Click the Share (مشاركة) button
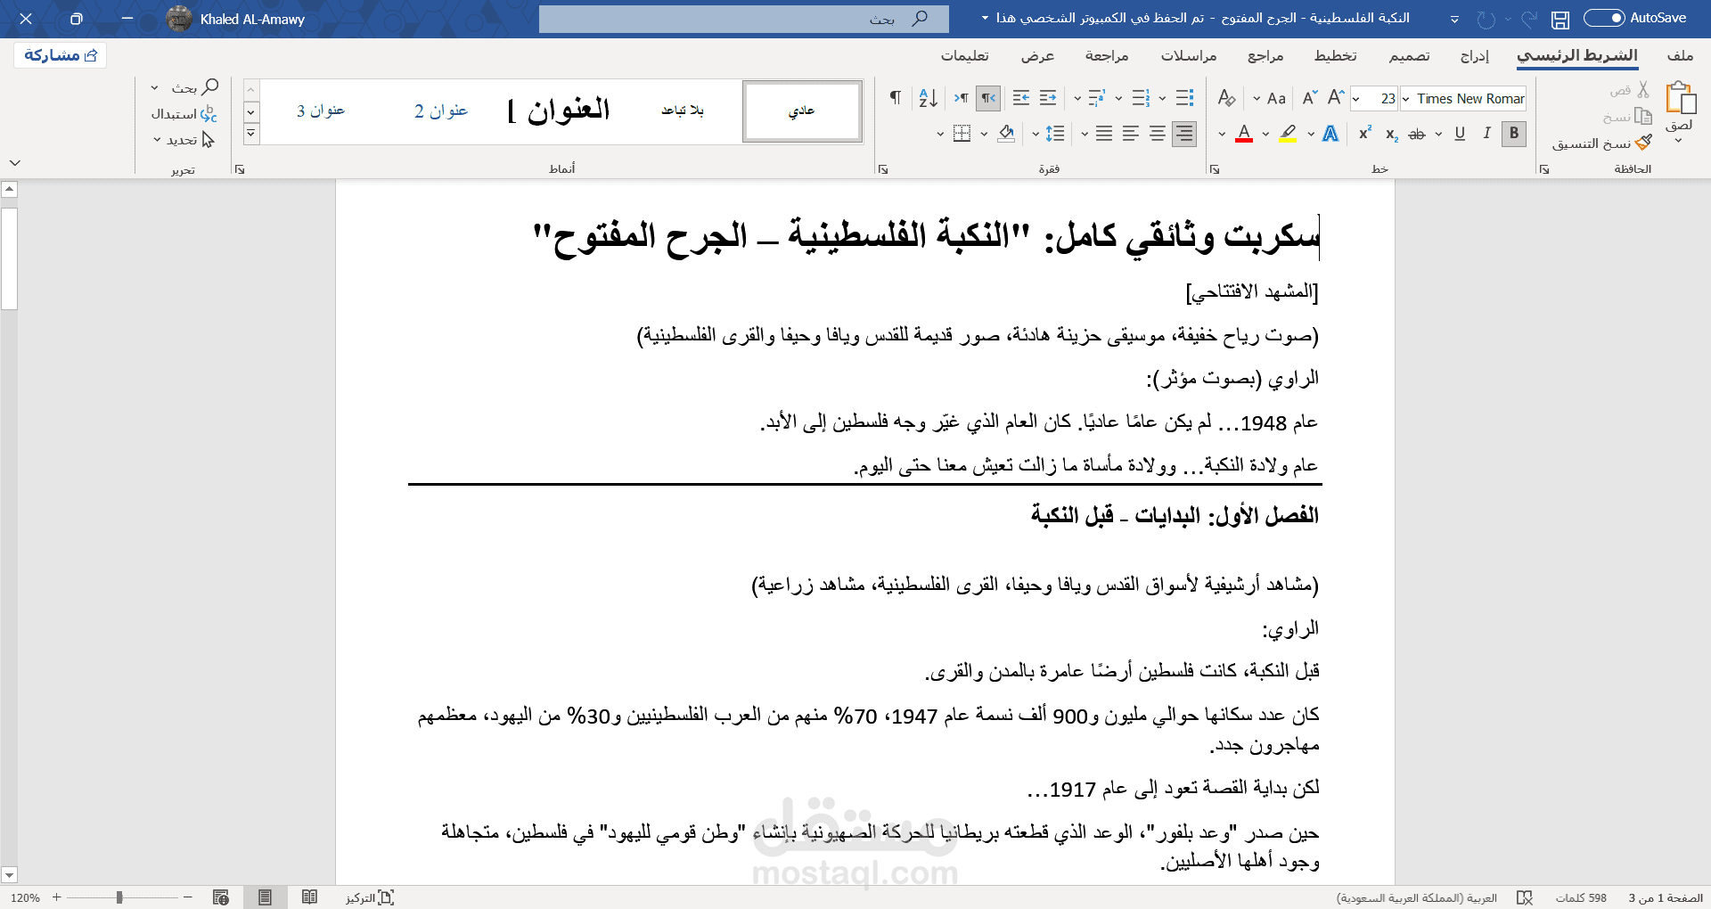The height and width of the screenshot is (909, 1711). pos(61,55)
